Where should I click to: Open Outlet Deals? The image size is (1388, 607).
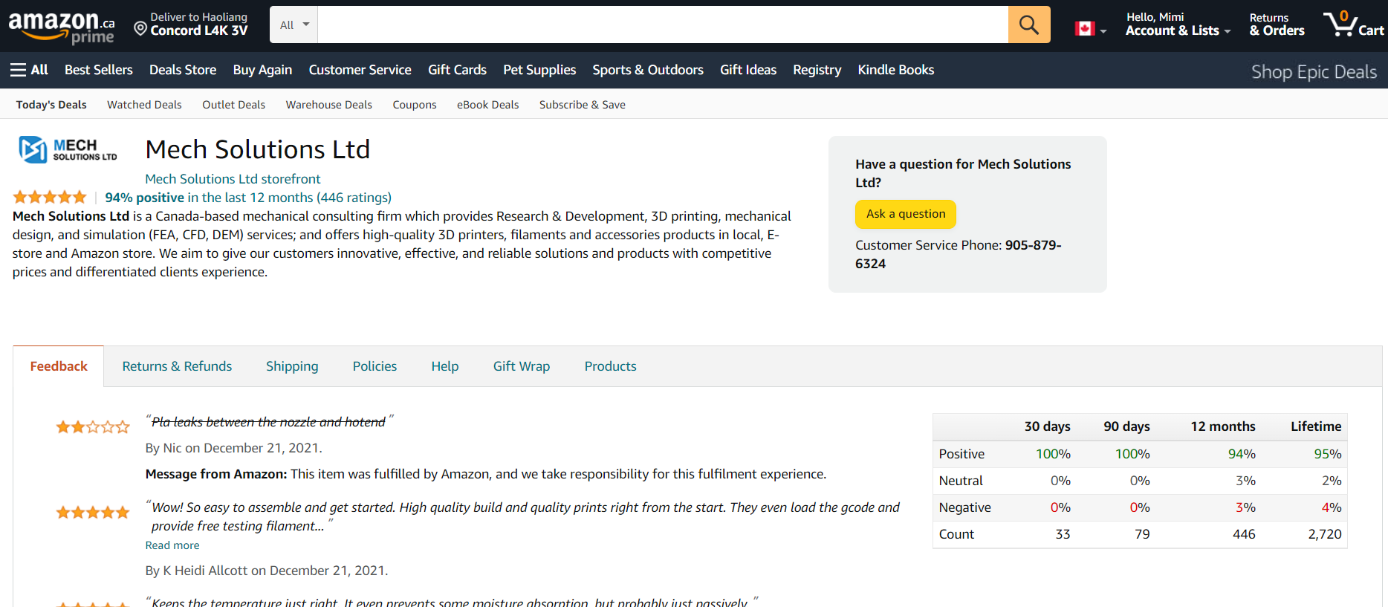click(x=233, y=105)
